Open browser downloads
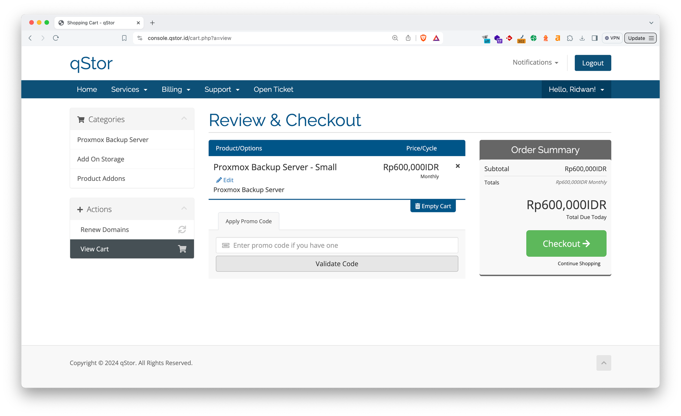This screenshot has width=681, height=416. [582, 38]
